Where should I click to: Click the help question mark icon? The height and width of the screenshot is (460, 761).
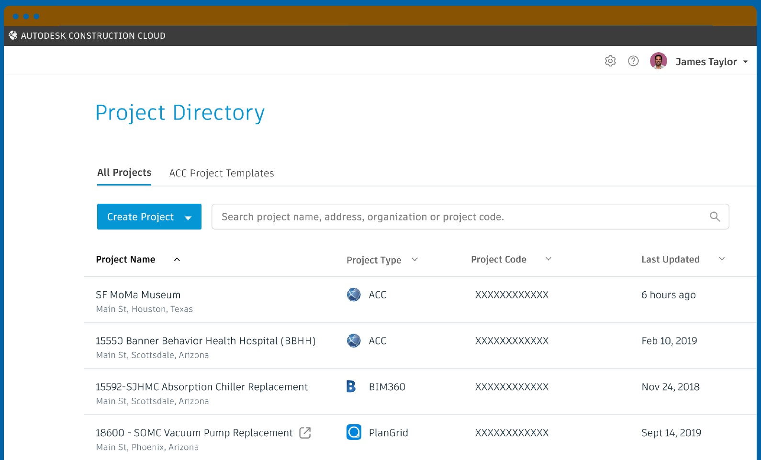pyautogui.click(x=633, y=61)
